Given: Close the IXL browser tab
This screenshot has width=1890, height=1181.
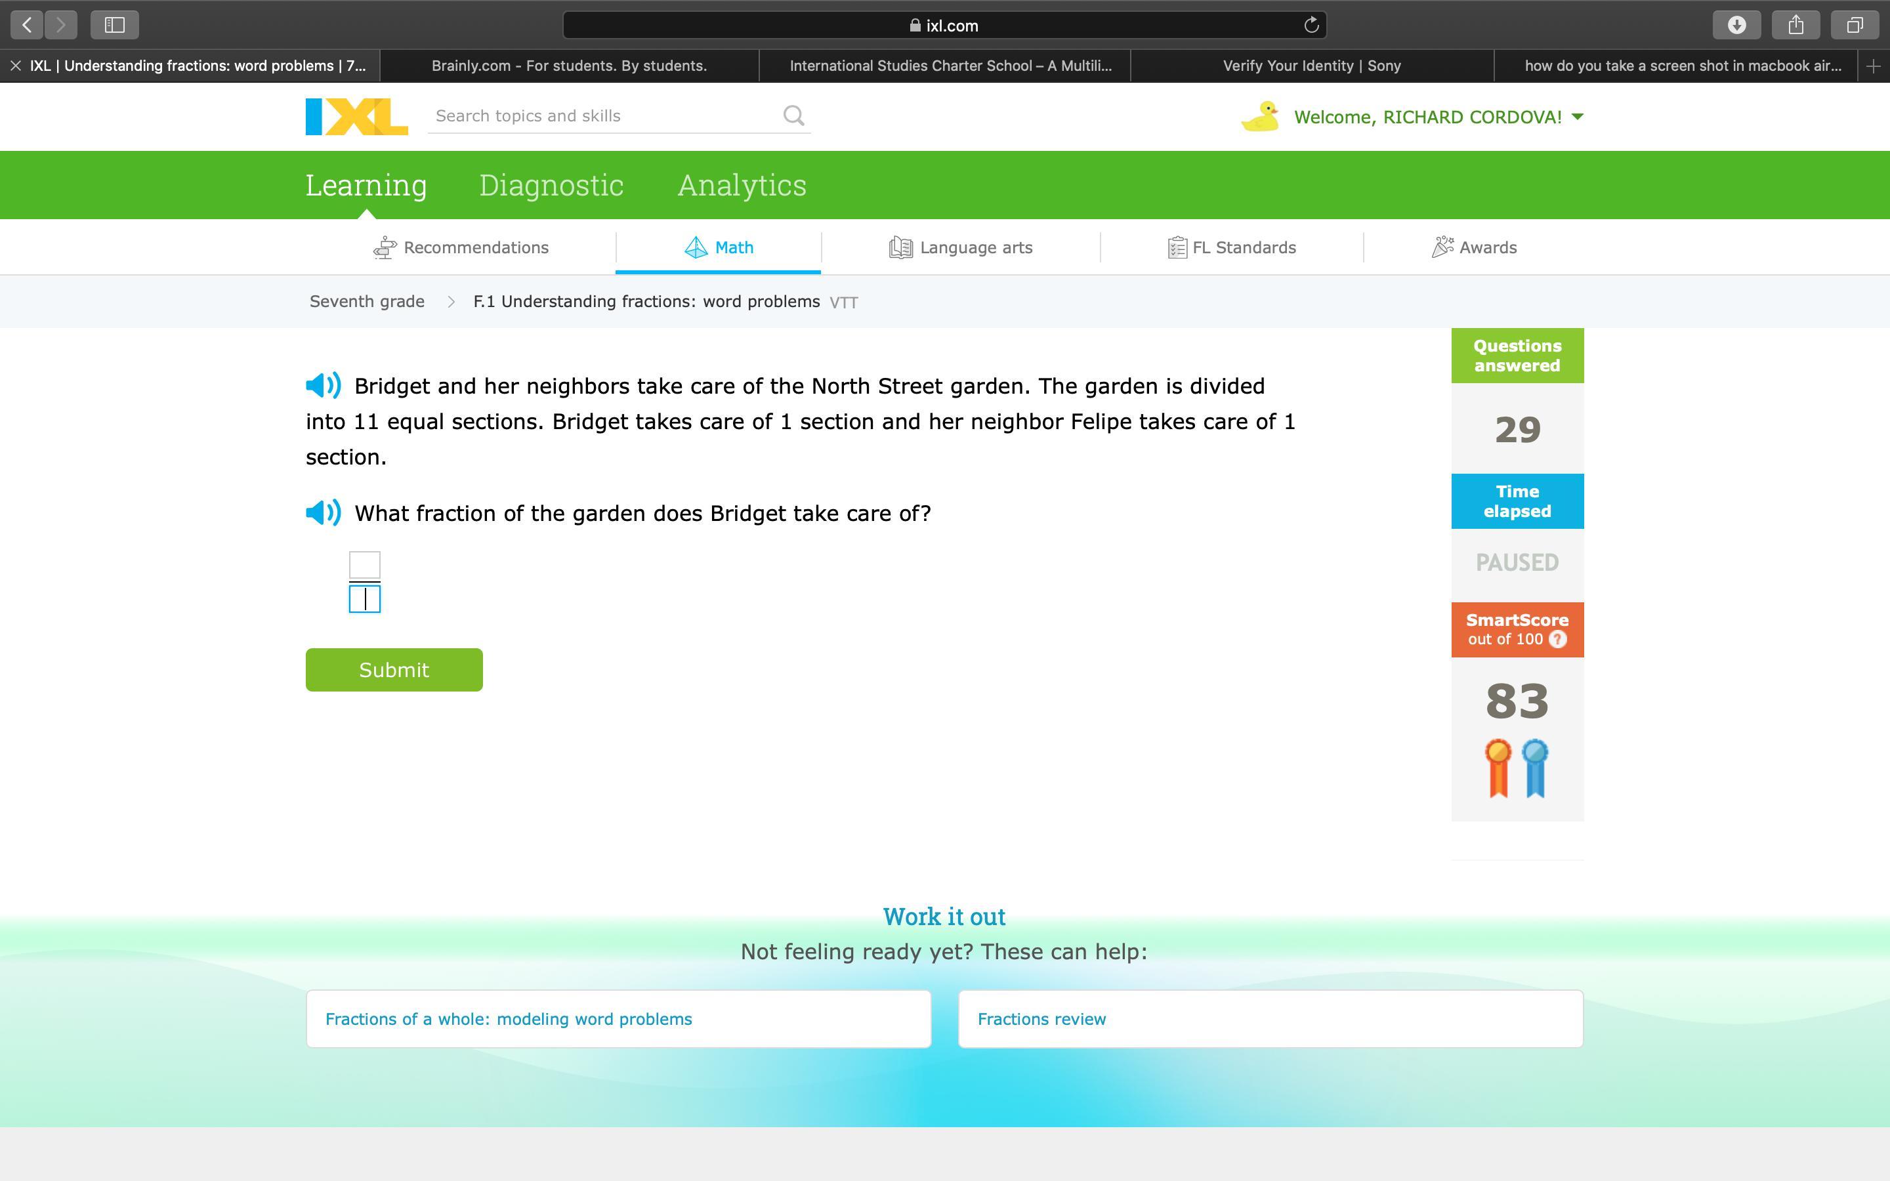Looking at the screenshot, I should tap(16, 66).
